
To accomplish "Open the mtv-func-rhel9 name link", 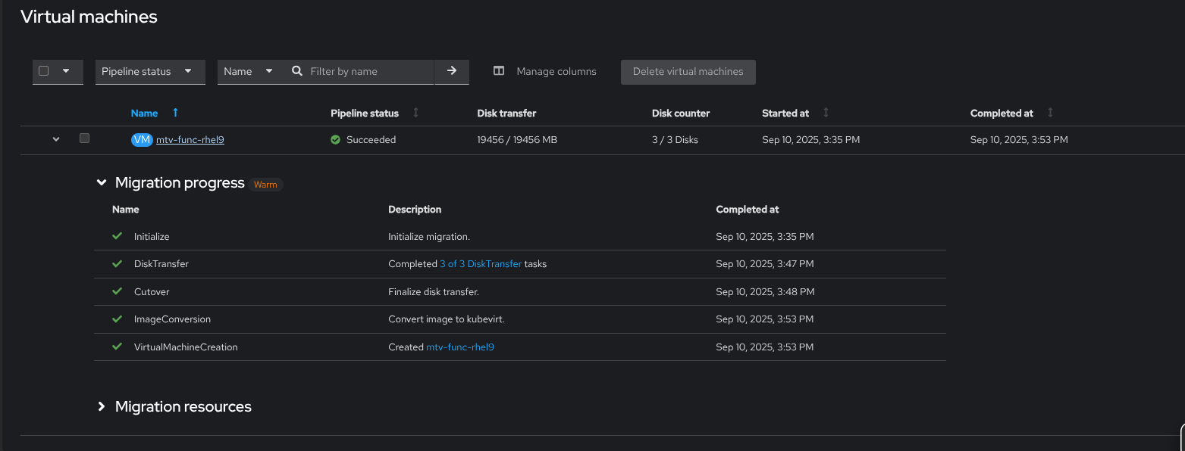I will click(190, 140).
